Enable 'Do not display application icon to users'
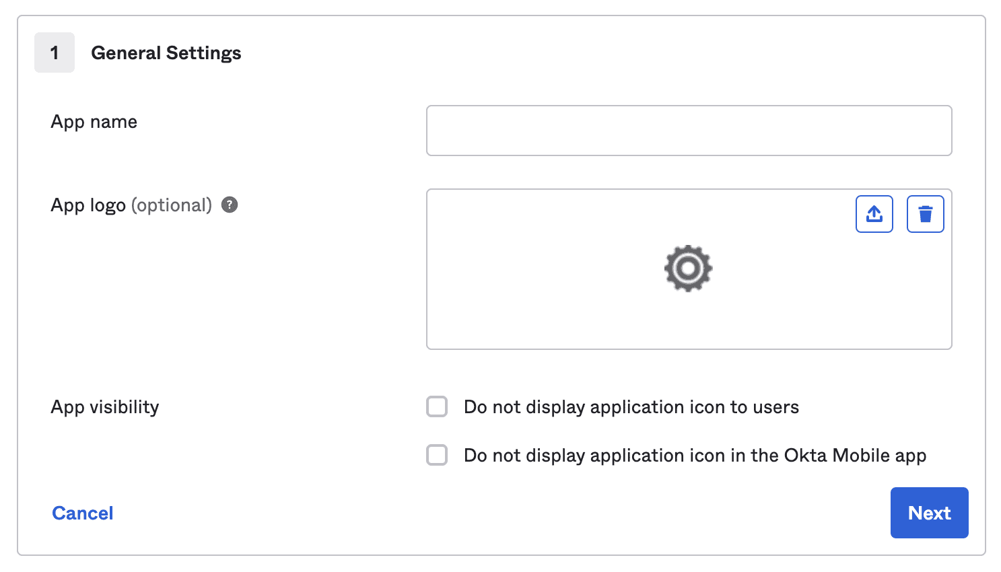 [437, 406]
